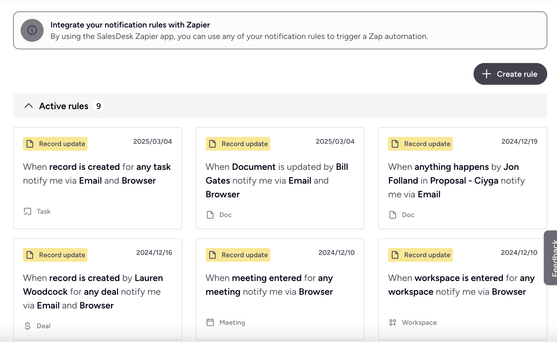Click Record update badge on any task rule
Screen dimensions: 557x342
pos(55,144)
